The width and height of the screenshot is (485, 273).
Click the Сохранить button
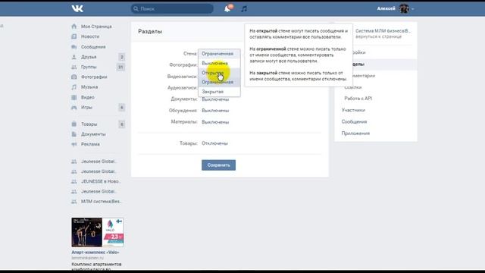pos(219,165)
